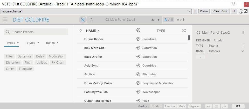Click Arturia icon beside Artificer
Image resolution: width=249 pixels, height=109 pixels.
pos(138,74)
